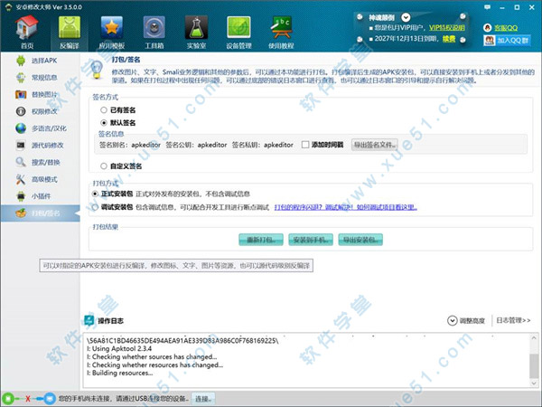542x407 pixels.
Task: Click the log scrollbar up arrow
Action: tap(534, 337)
